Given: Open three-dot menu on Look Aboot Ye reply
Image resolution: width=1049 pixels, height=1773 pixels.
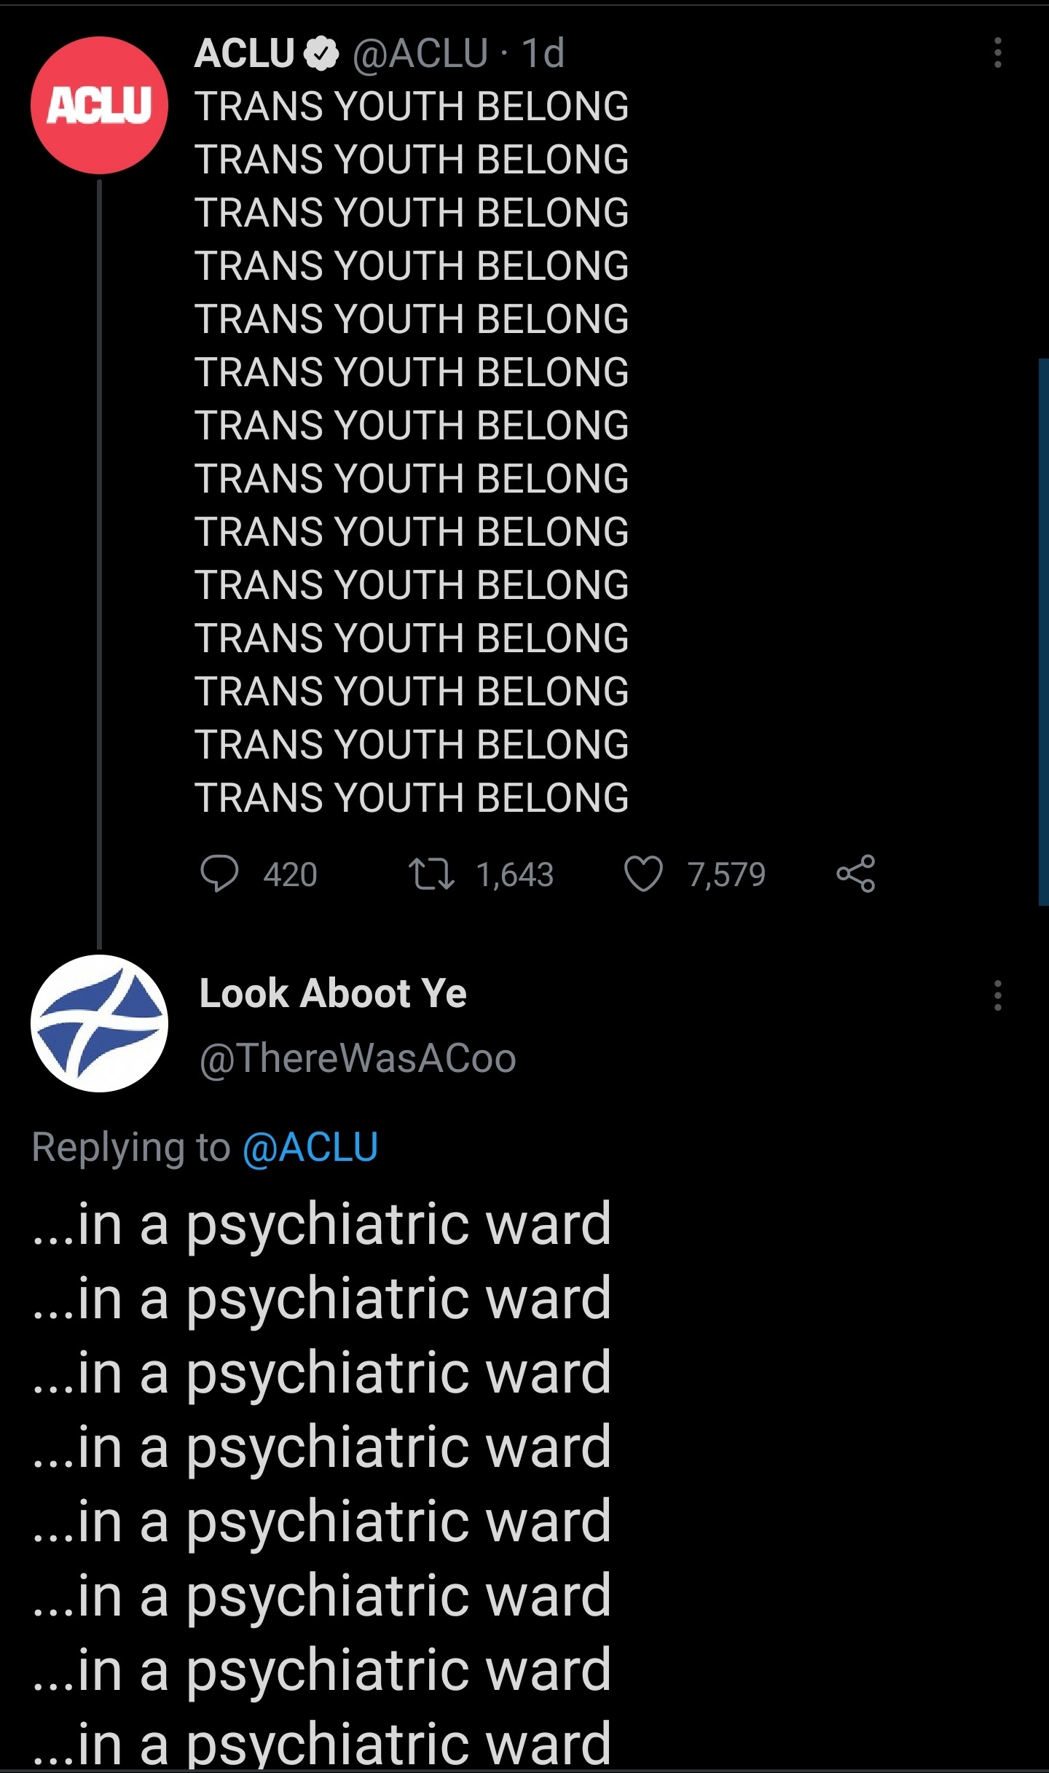Looking at the screenshot, I should click(x=998, y=995).
